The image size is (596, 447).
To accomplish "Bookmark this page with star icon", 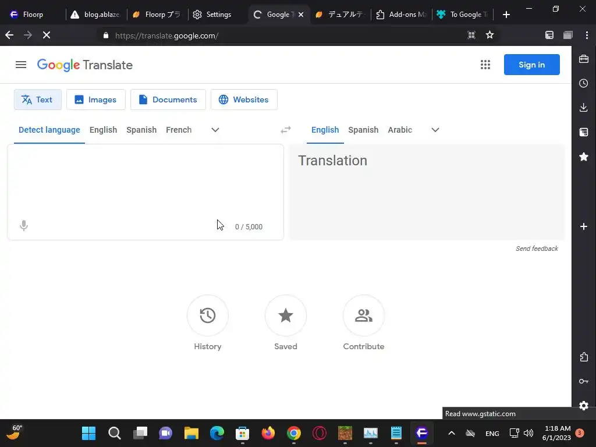I will (489, 36).
